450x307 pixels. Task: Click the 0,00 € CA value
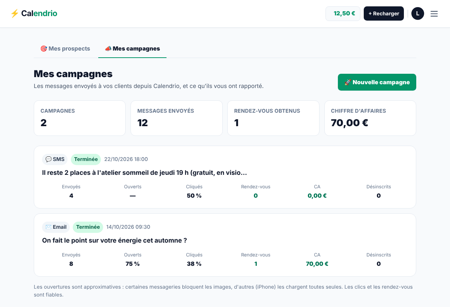[317, 195]
